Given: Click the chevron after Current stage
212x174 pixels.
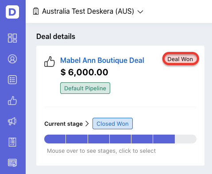Looking at the screenshot, I should (87, 124).
